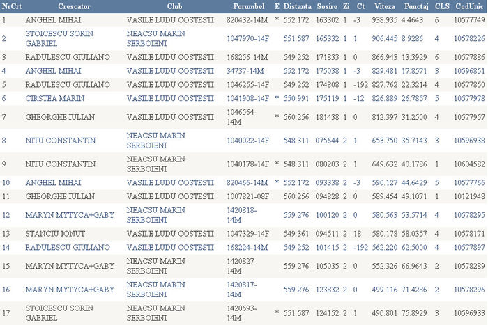Open pigeon ring 1041908-14F
The image size is (488, 325).
[x=247, y=98]
